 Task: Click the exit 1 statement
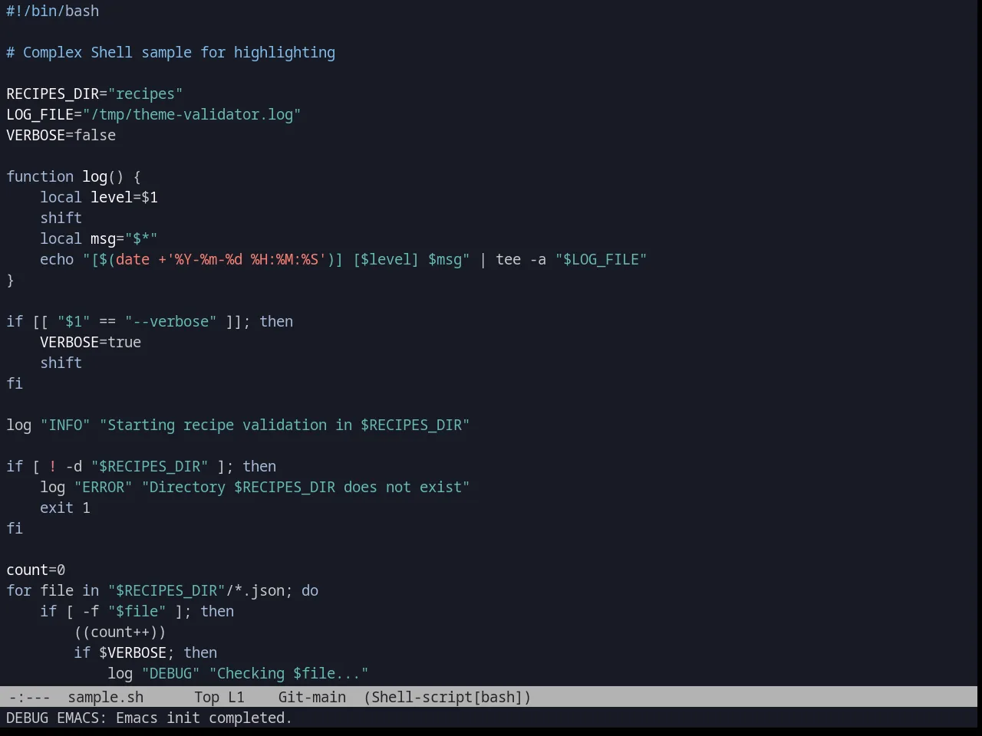(x=65, y=508)
